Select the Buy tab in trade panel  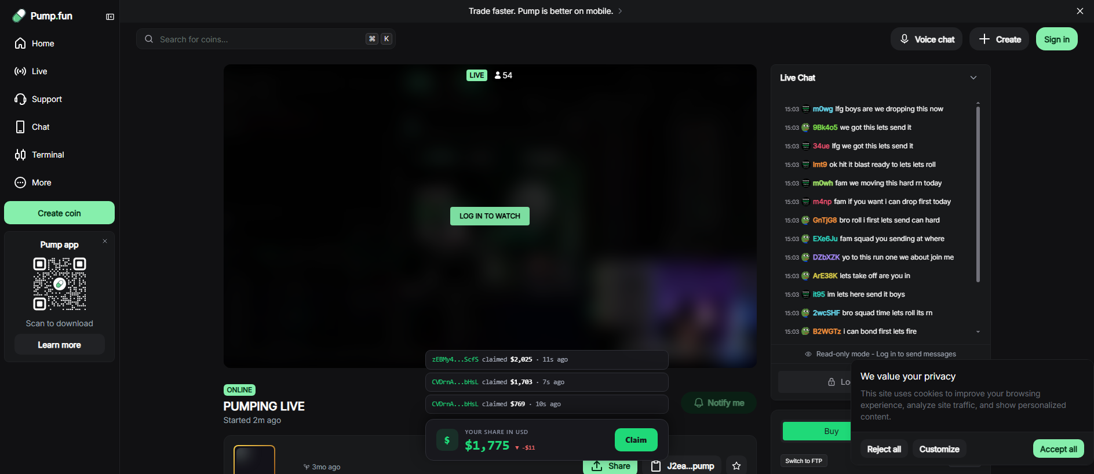(831, 431)
